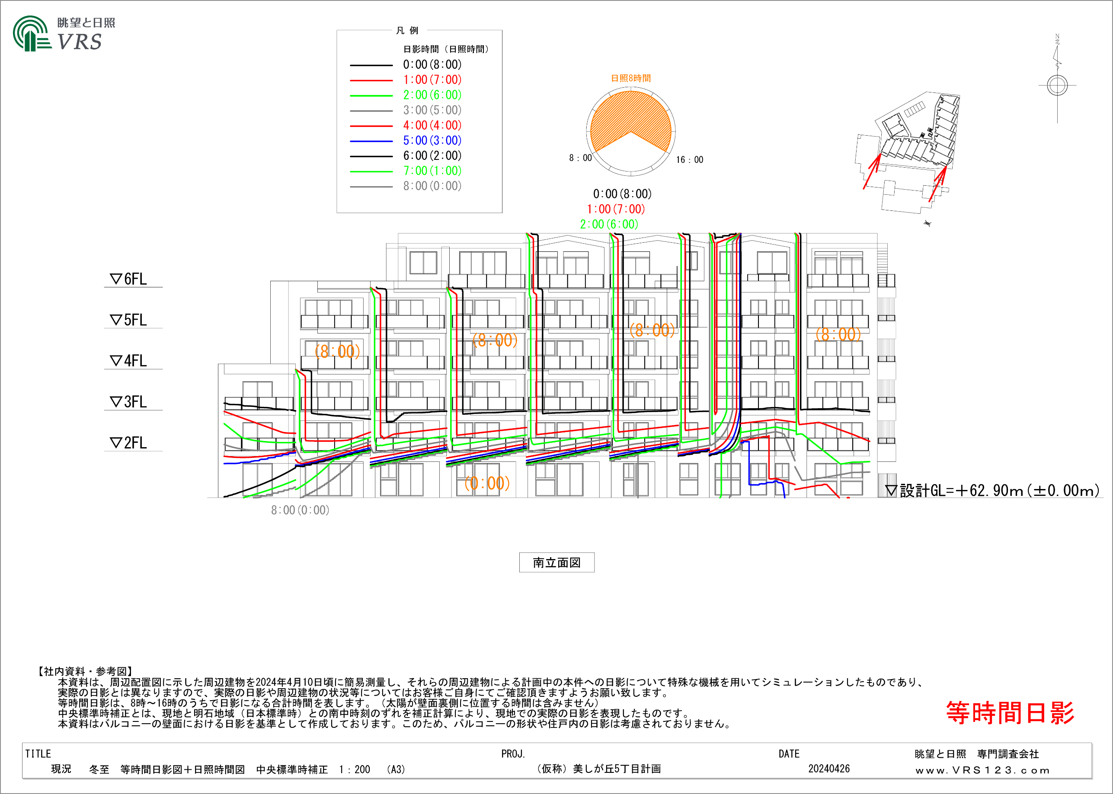Click the green VRS arch logo
The height and width of the screenshot is (794, 1113).
click(31, 33)
